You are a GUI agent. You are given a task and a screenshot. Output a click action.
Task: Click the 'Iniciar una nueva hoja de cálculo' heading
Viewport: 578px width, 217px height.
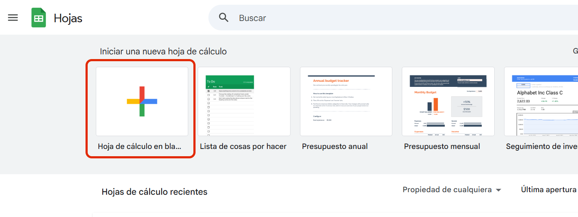click(163, 51)
